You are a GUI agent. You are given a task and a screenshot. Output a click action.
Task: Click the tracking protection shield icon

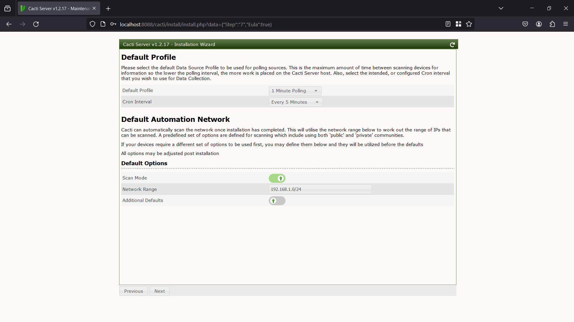(92, 24)
